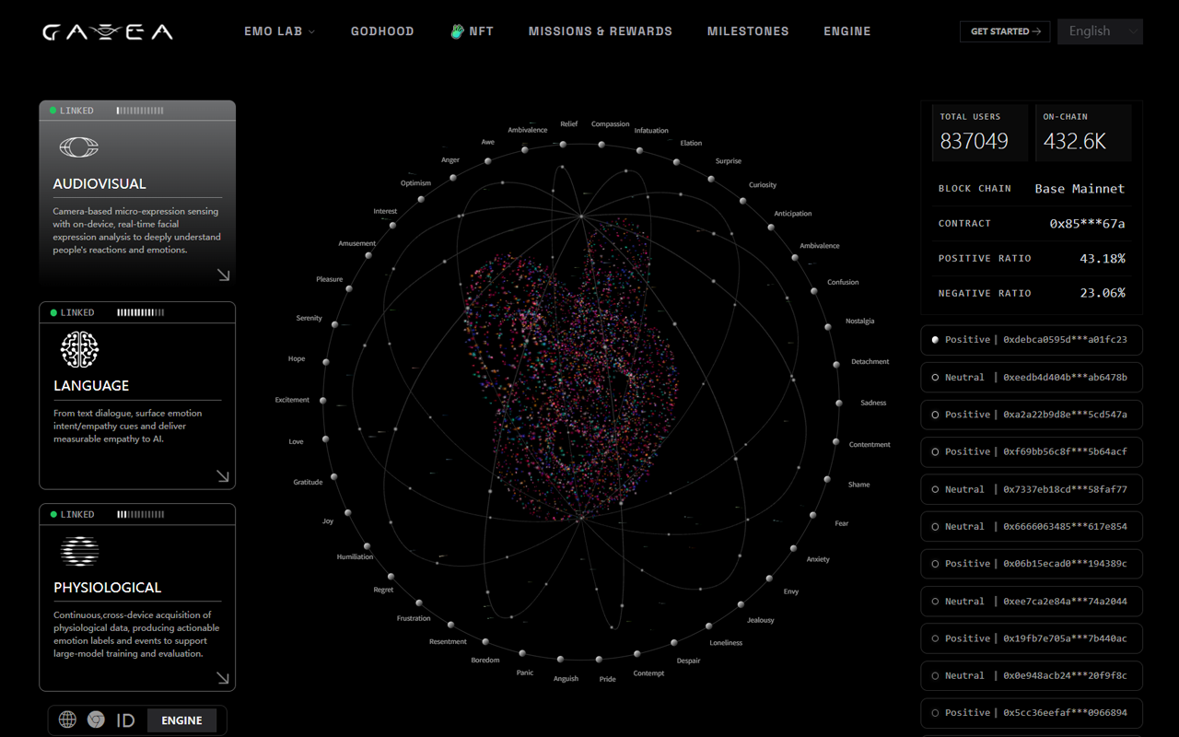Click the GAEA logo
The image size is (1179, 737).
tap(107, 32)
